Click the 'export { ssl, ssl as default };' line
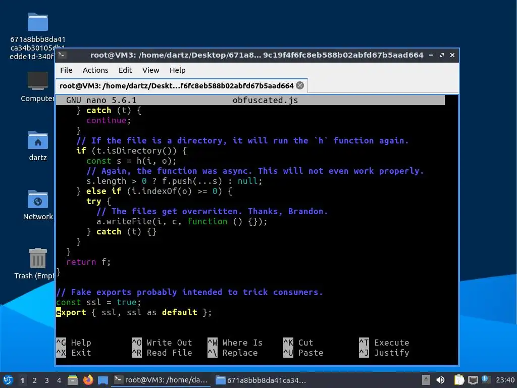 pyautogui.click(x=134, y=312)
